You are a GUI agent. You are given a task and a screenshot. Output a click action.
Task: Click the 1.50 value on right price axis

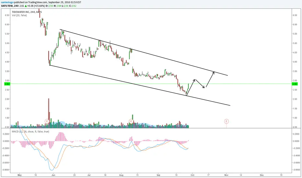295,108
